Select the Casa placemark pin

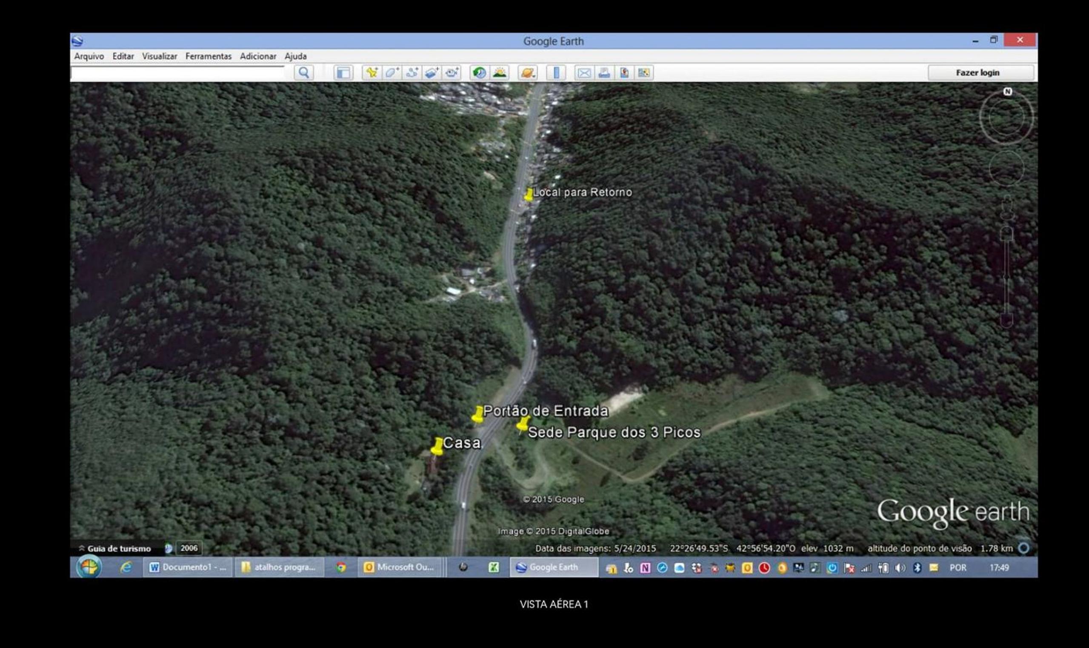point(437,447)
